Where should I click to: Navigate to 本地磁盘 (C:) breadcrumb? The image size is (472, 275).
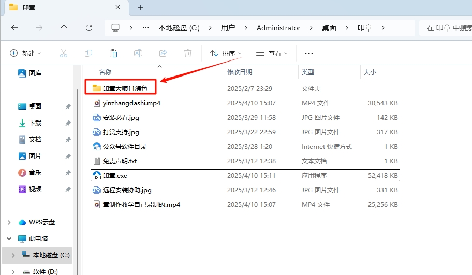[x=179, y=28]
